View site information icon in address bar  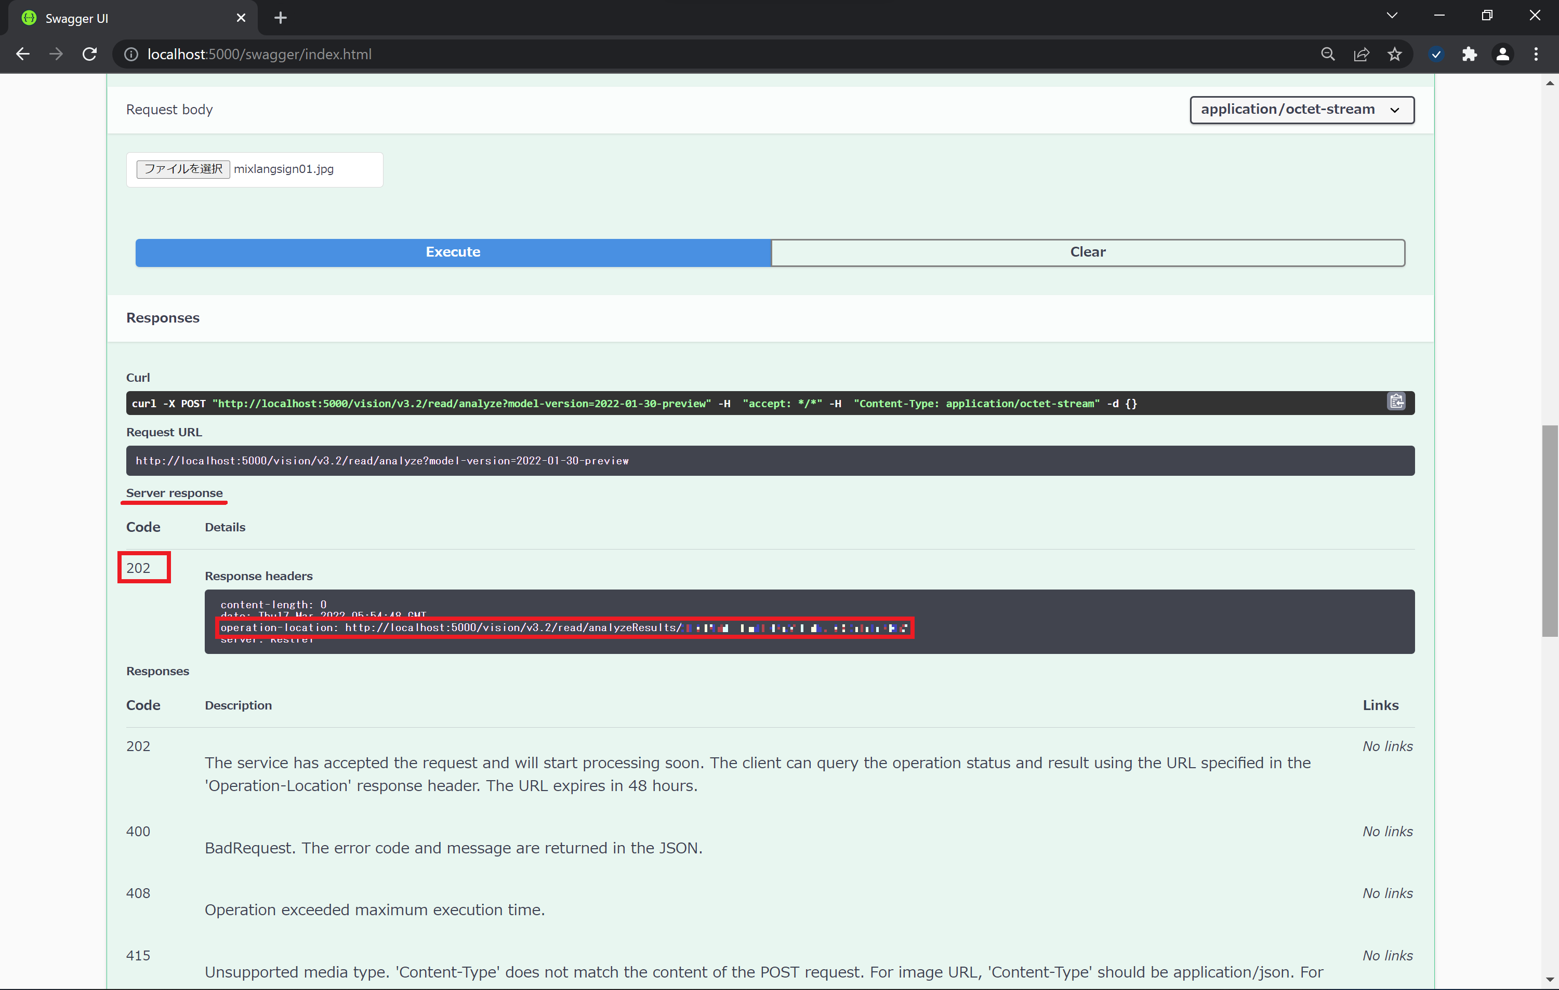coord(131,55)
